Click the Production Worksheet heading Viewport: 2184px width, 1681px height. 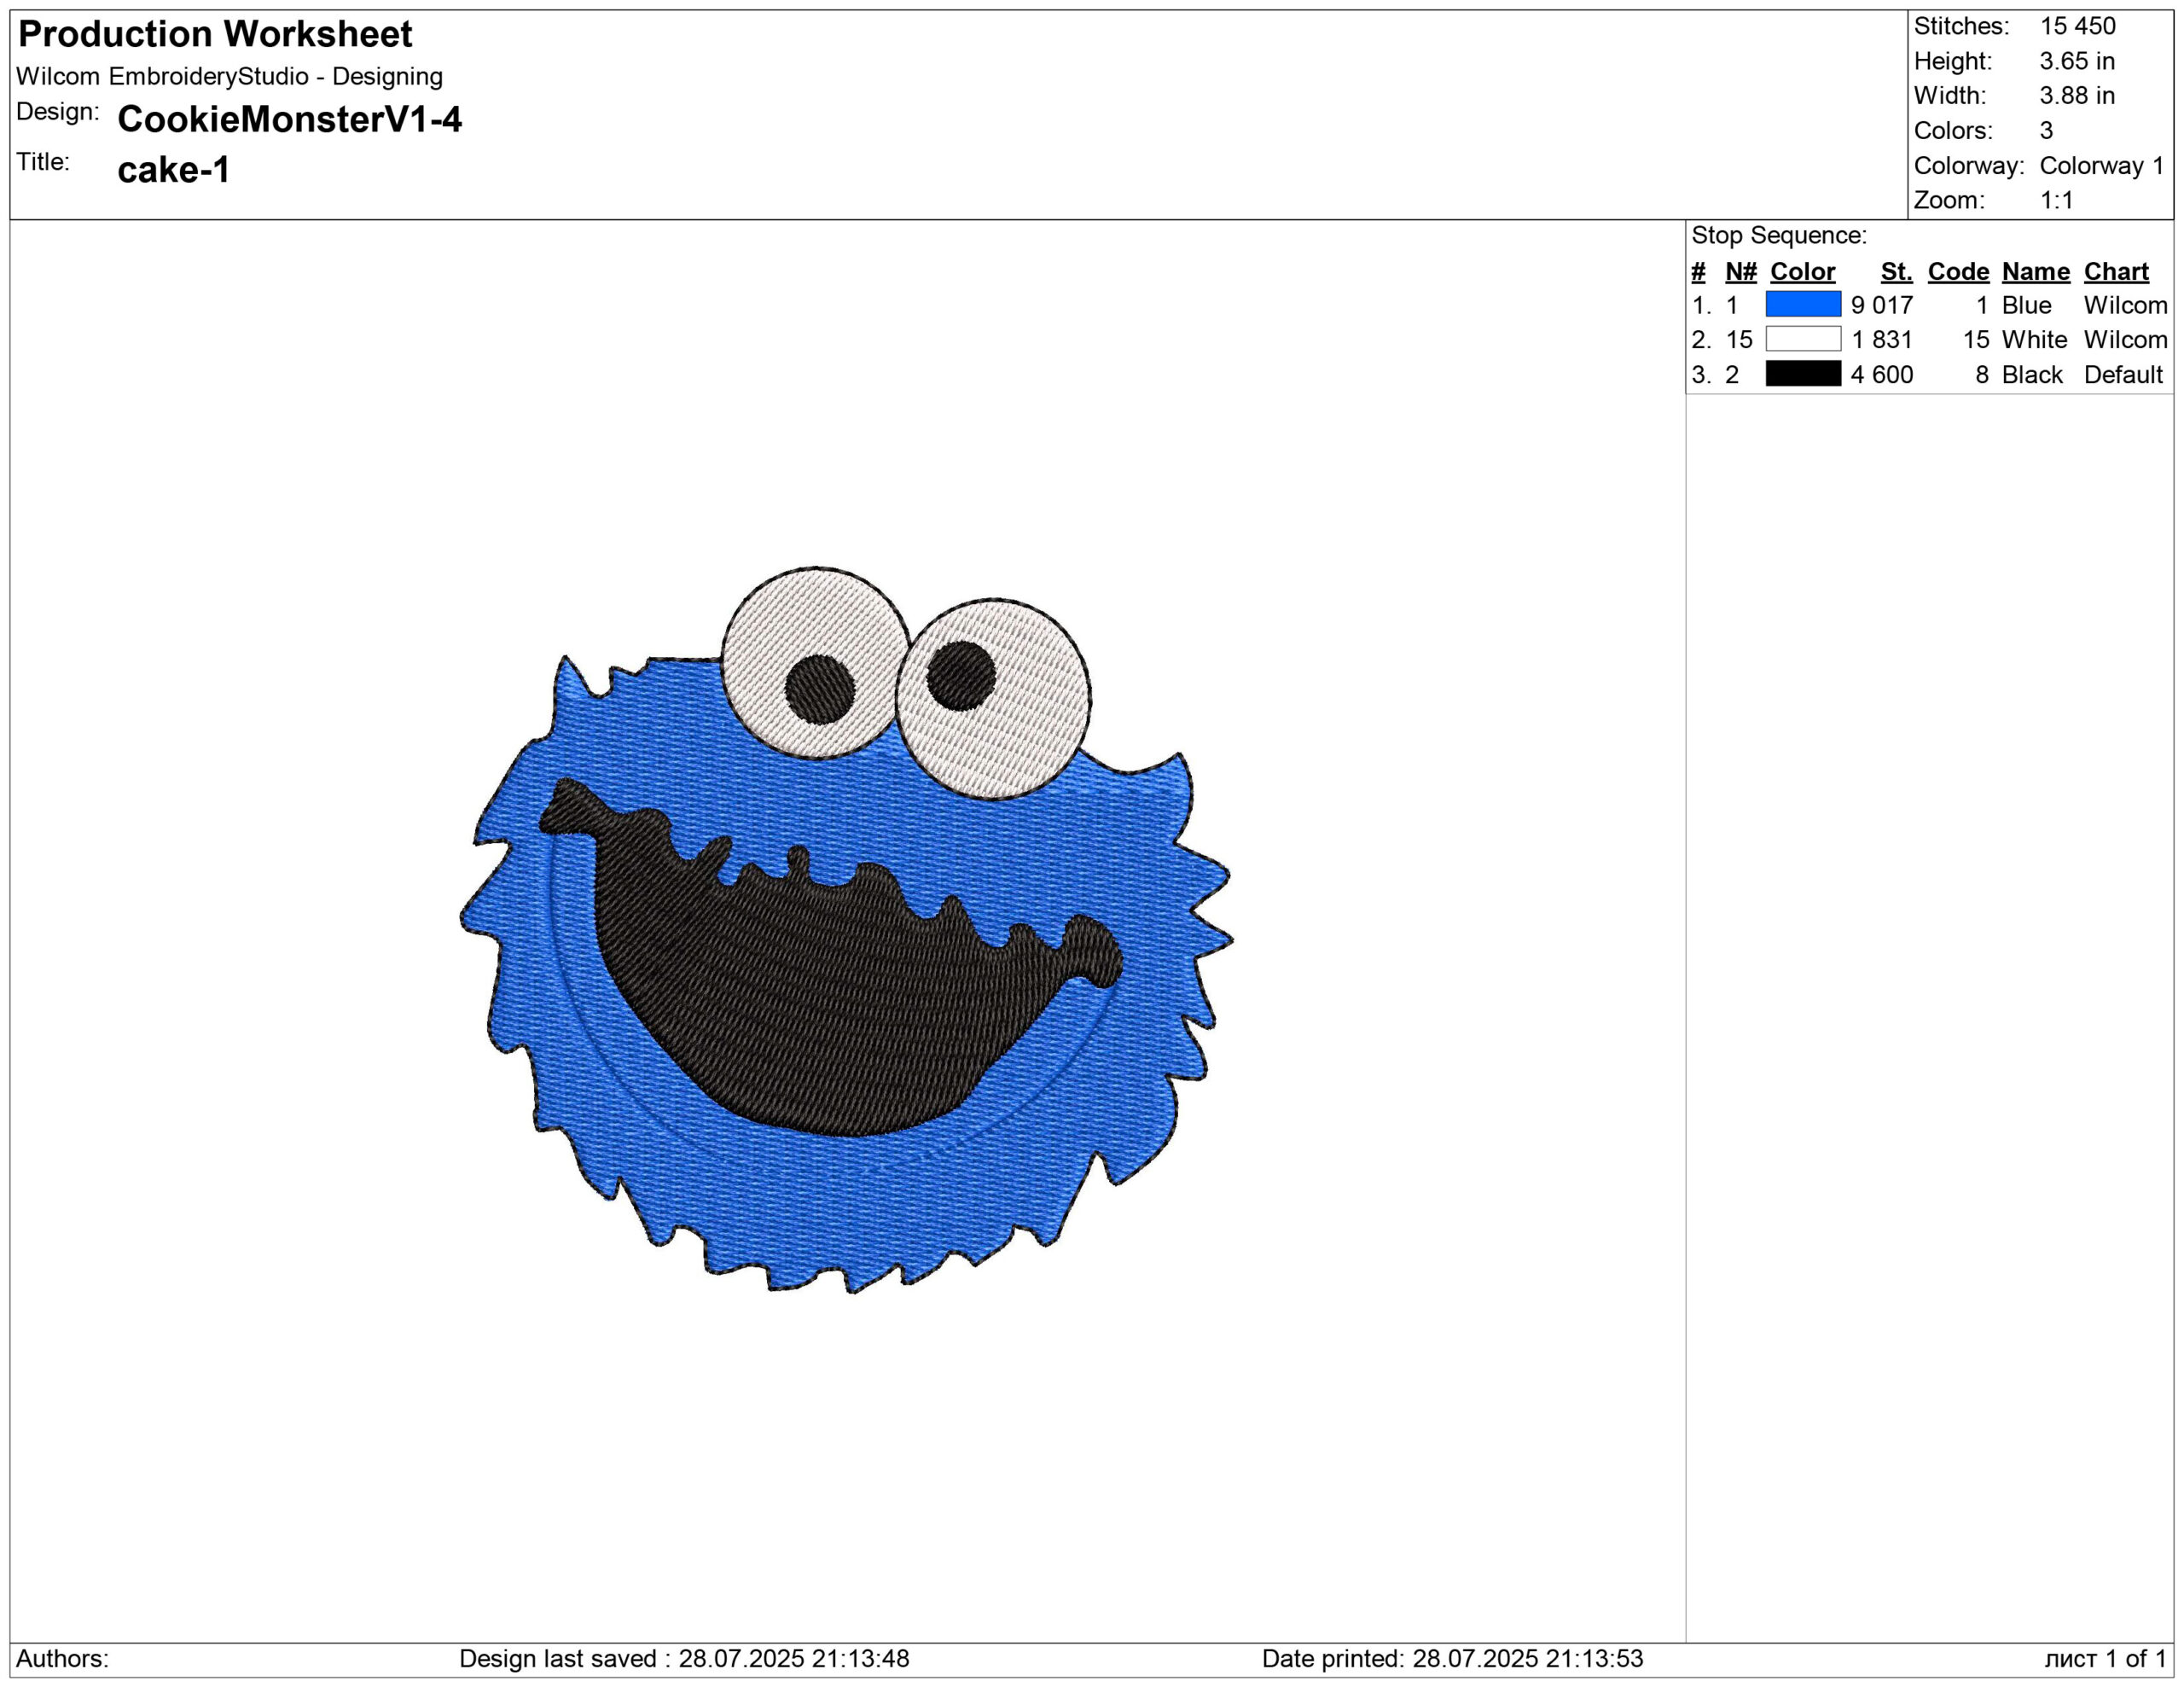tap(215, 34)
